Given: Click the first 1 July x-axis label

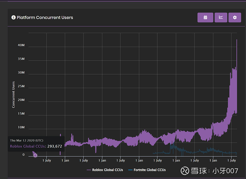Looking at the screenshot, I should tap(47, 160).
